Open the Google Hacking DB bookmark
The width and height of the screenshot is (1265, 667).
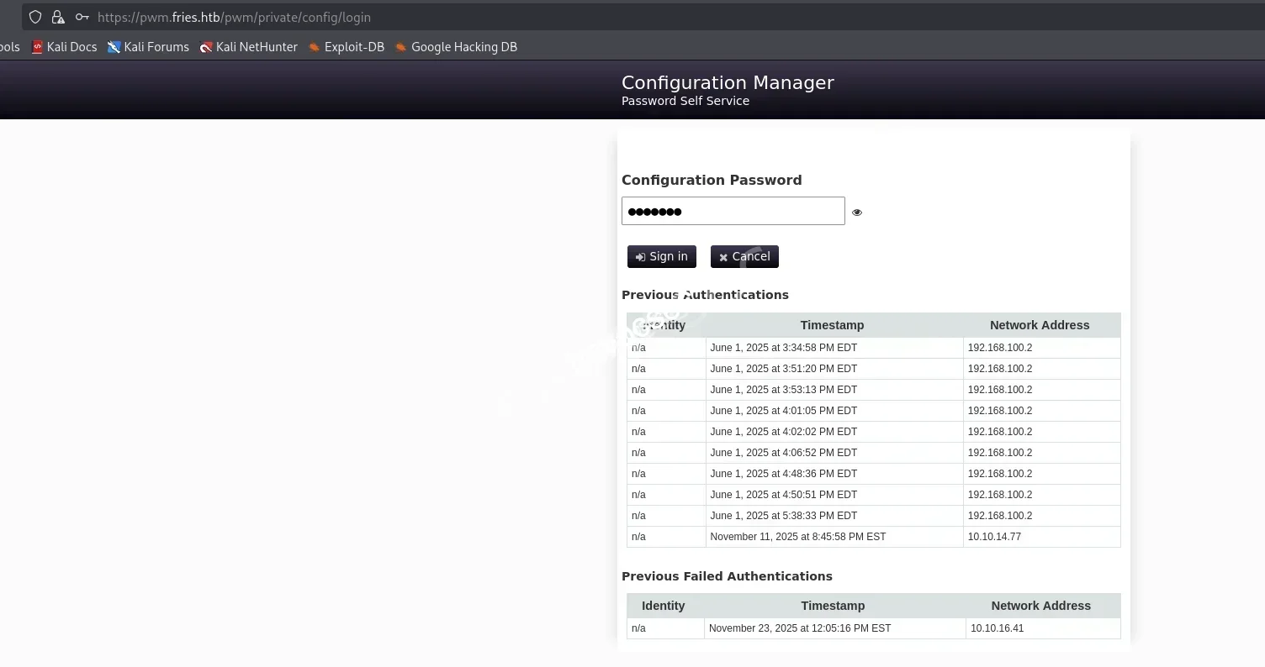(x=456, y=47)
